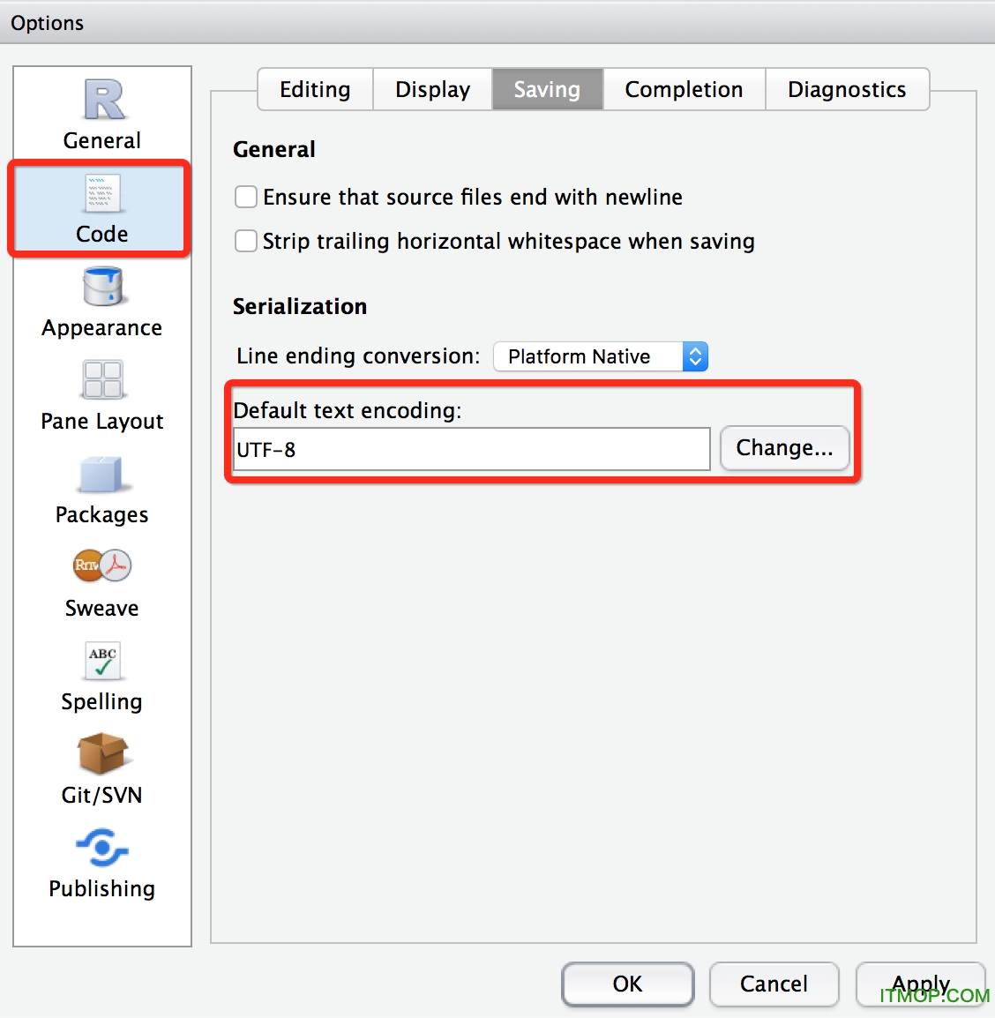Switch to the Completion tab

(684, 89)
